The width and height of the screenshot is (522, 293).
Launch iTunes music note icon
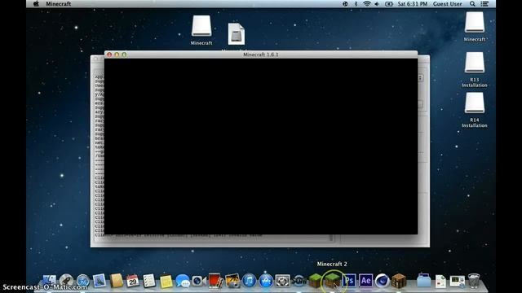pyautogui.click(x=249, y=281)
